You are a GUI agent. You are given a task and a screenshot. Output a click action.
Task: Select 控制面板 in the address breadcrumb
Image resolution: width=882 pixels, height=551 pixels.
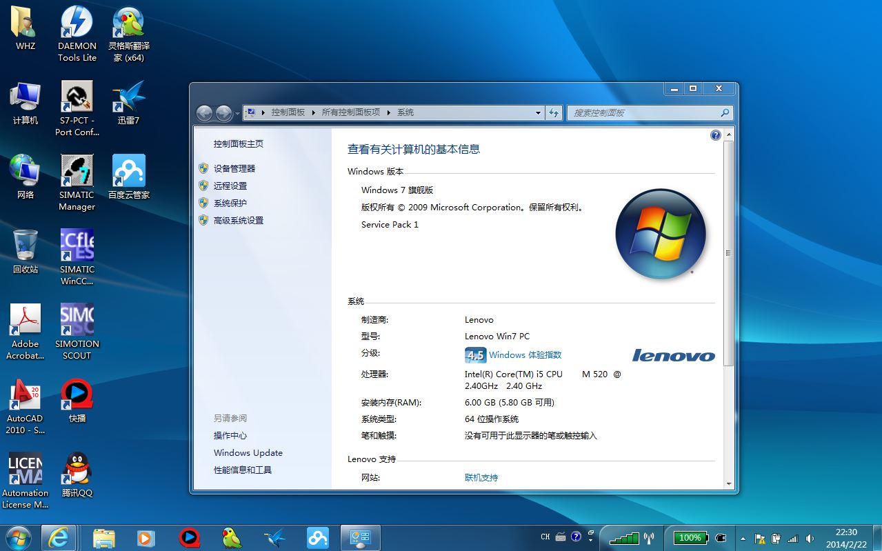pyautogui.click(x=288, y=112)
